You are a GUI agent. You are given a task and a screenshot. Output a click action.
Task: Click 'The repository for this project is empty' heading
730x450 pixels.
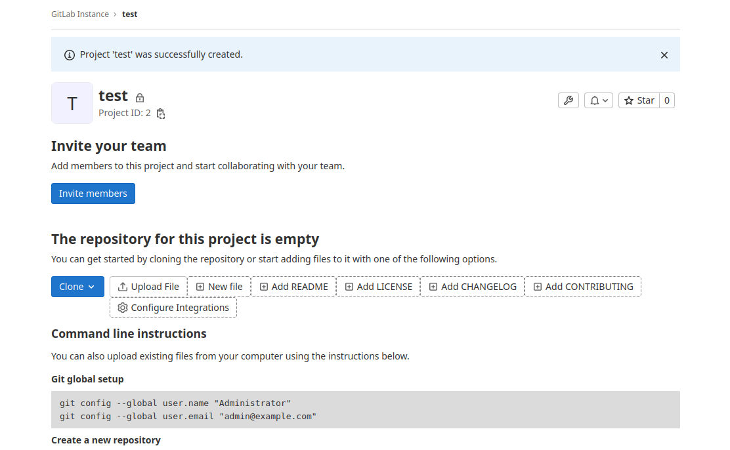(x=185, y=239)
